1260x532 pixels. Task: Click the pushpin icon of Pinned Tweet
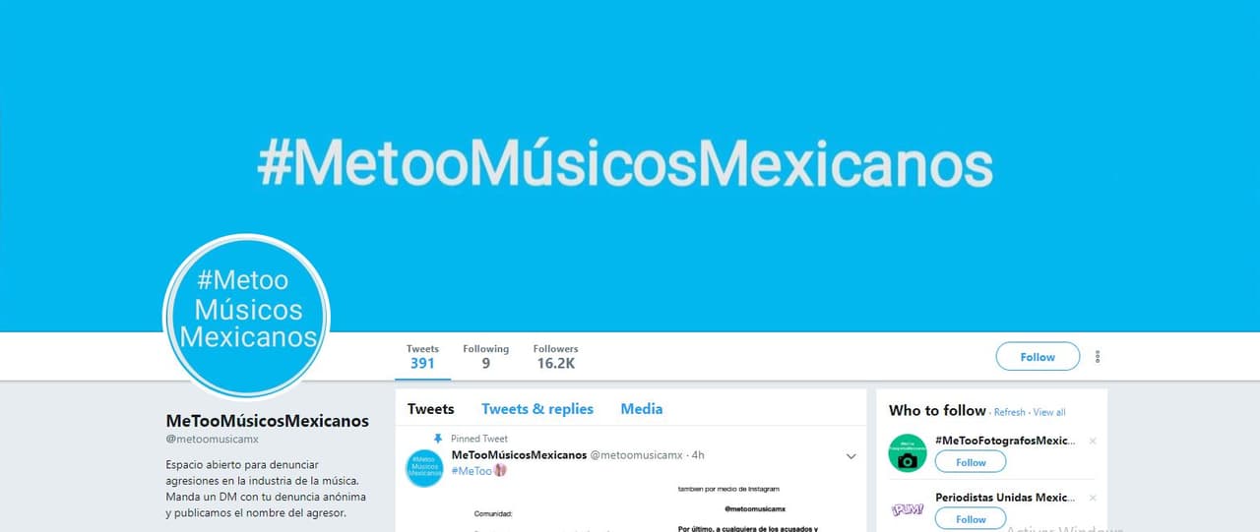click(x=438, y=439)
